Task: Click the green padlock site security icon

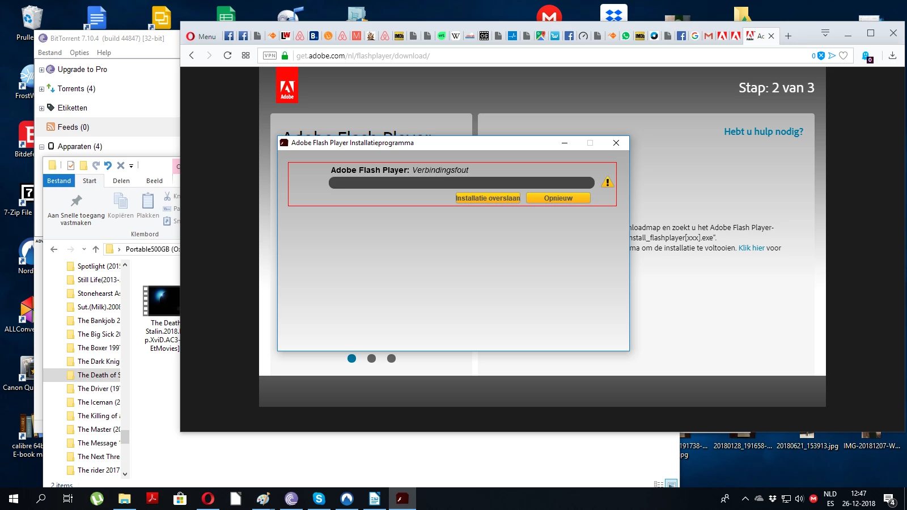Action: tap(285, 56)
